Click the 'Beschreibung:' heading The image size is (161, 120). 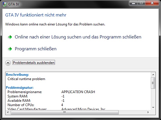[17, 75]
